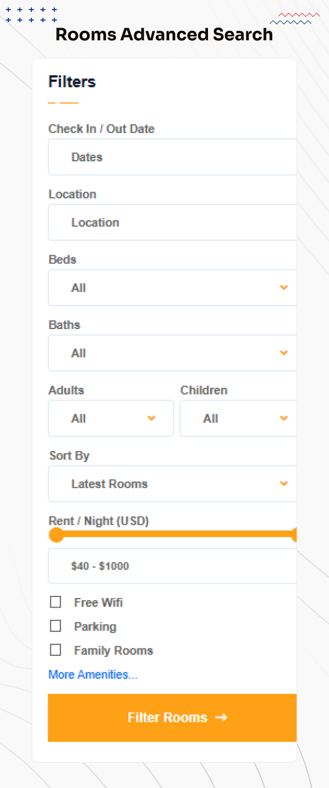
Task: Click the left handle of the rent slider
Action: [56, 535]
